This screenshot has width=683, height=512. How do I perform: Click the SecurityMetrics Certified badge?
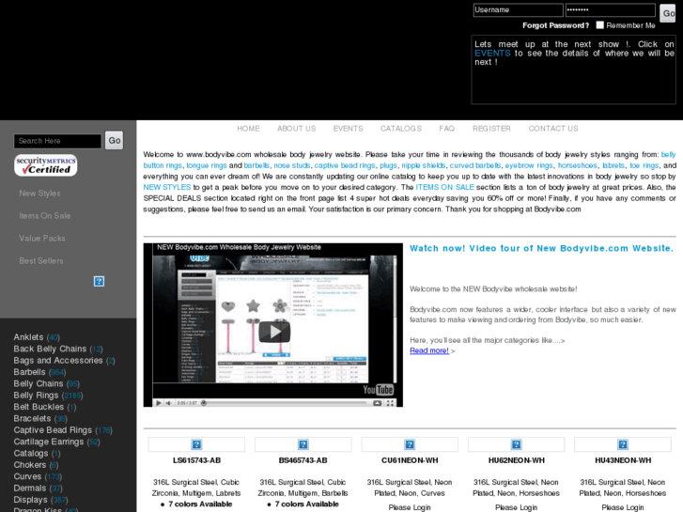[x=46, y=165]
